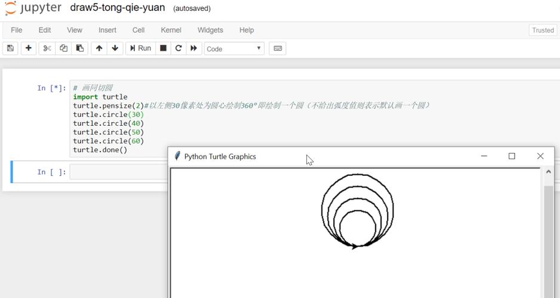Move selected cell down arrow
This screenshot has height=298, width=560.
(115, 48)
